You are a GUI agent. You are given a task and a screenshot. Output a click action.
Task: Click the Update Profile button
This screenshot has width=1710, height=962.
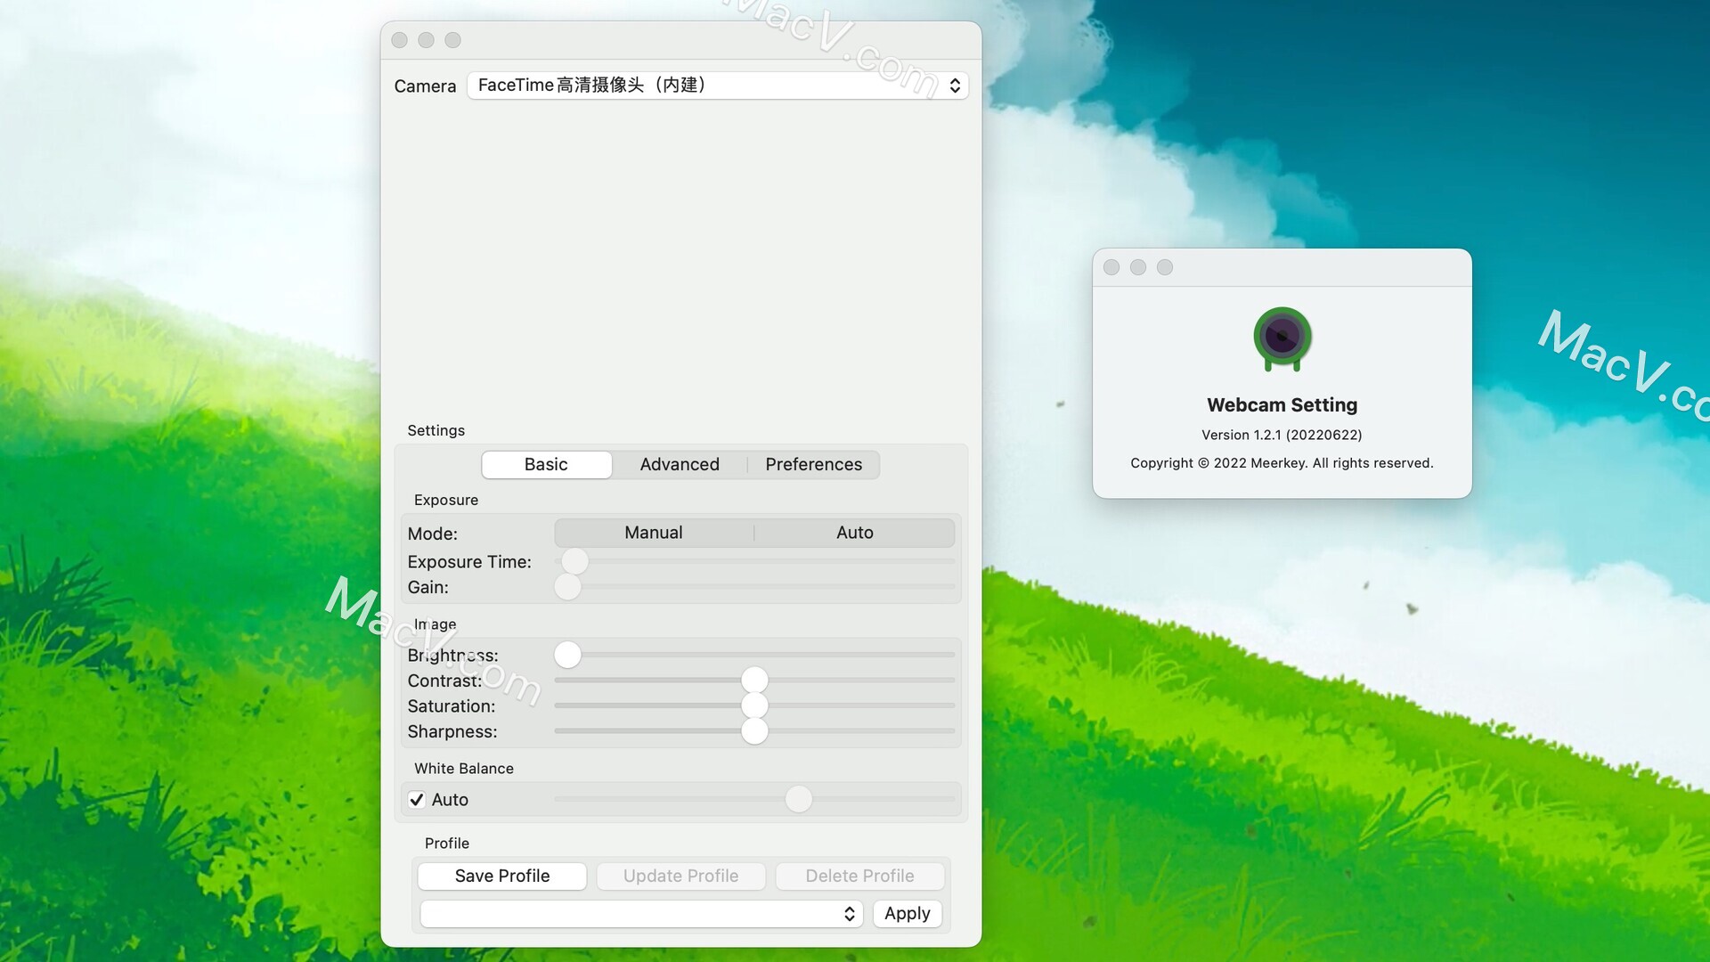(680, 875)
